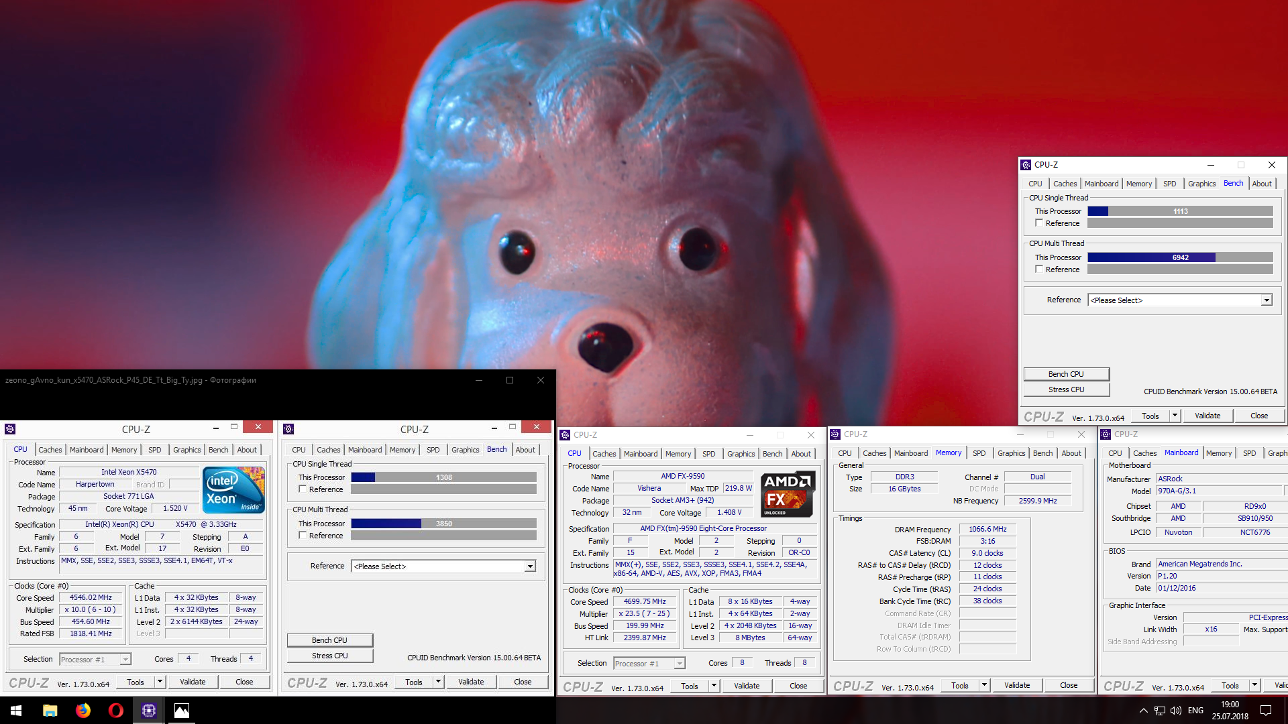The width and height of the screenshot is (1288, 724).
Task: Minimize the top-right CPU-Z Bench window
Action: (1211, 165)
